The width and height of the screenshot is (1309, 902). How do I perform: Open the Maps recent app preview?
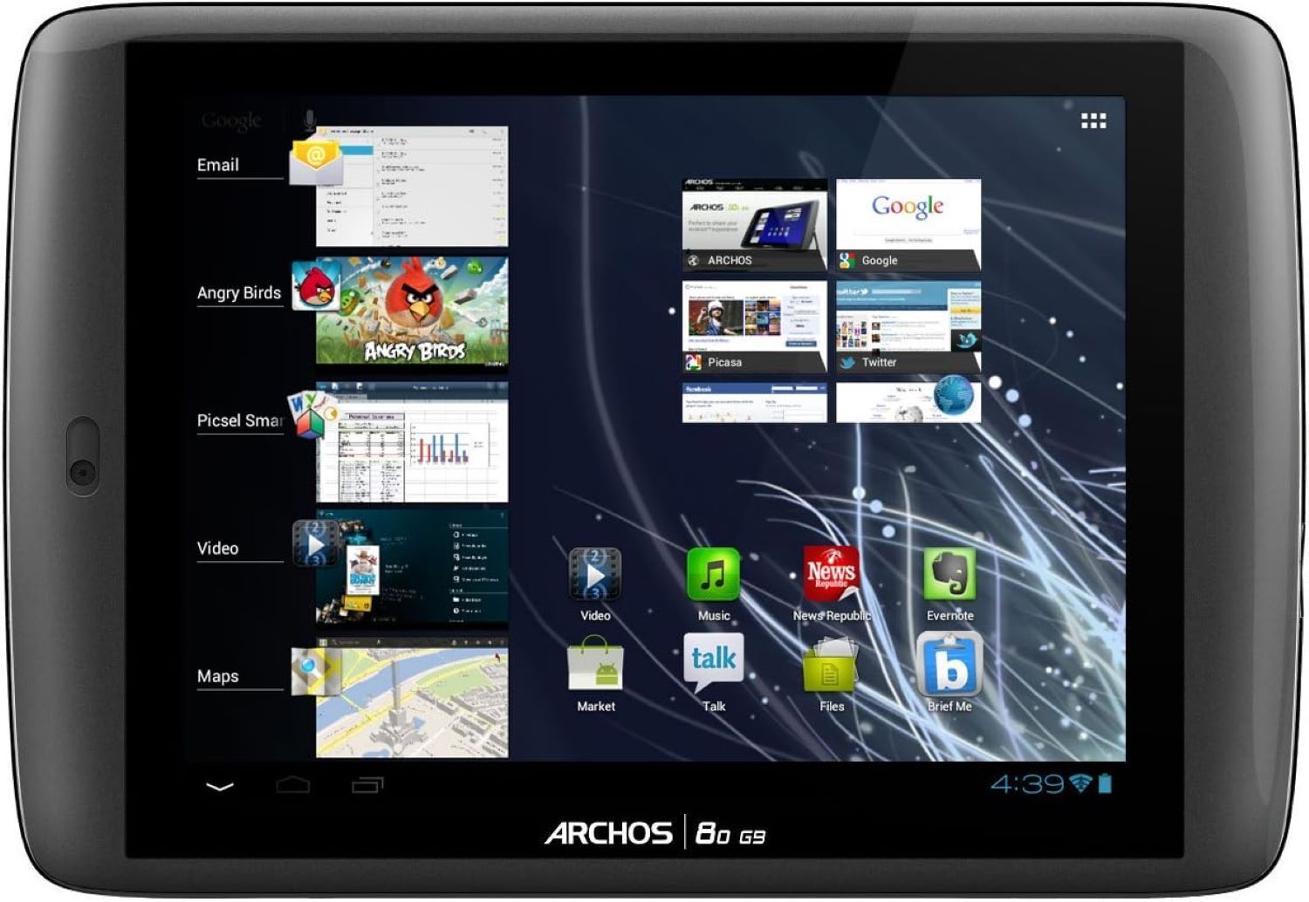point(411,699)
